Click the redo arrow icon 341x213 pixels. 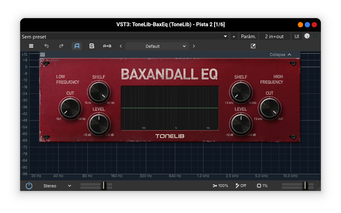pos(61,46)
